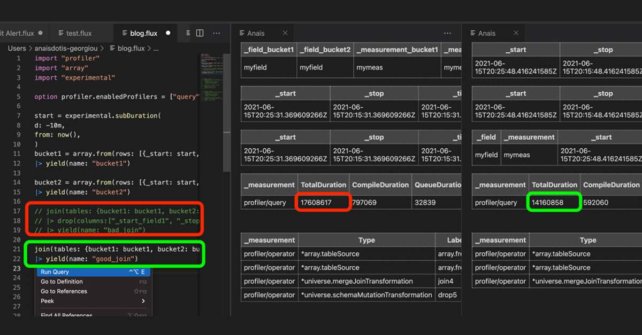The image size is (642, 335).
Task: Click the file icon in blog.flux breadcrumb
Action: coord(112,48)
